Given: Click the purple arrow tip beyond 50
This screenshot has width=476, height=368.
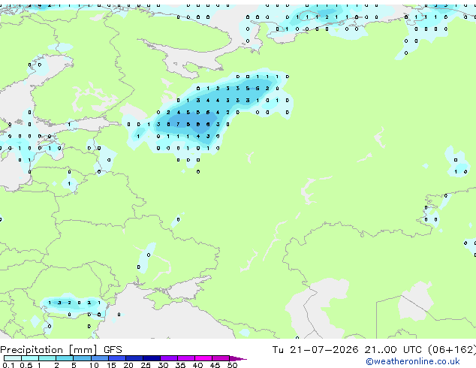Looking at the screenshot, I should (x=238, y=359).
